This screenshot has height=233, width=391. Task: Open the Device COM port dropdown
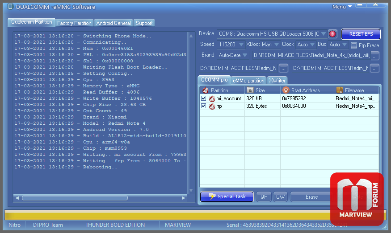[324, 34]
